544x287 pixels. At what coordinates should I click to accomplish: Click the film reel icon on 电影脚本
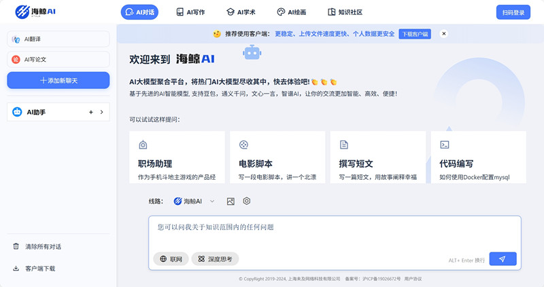243,145
